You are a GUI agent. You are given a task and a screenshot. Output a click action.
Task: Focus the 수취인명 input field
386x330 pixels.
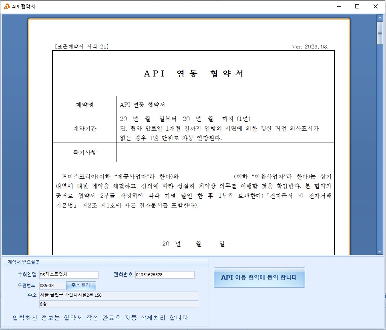pyautogui.click(x=69, y=275)
